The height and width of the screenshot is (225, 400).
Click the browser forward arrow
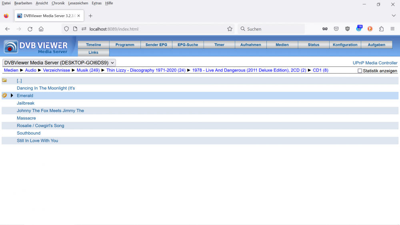pos(19,29)
